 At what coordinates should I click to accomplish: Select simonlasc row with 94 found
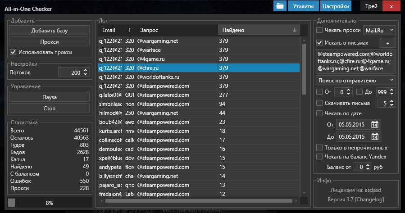pyautogui.click(x=199, y=104)
